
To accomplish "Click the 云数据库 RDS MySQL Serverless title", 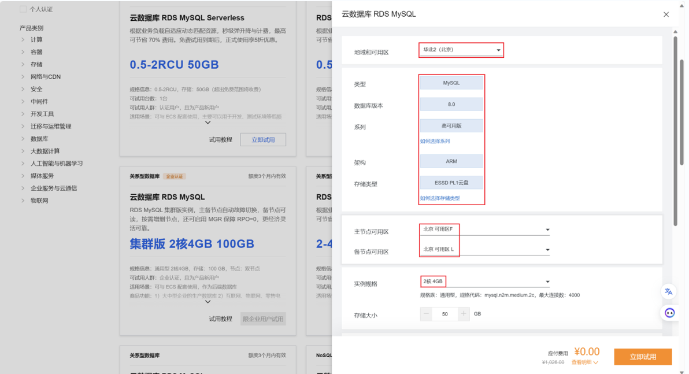I will [187, 18].
